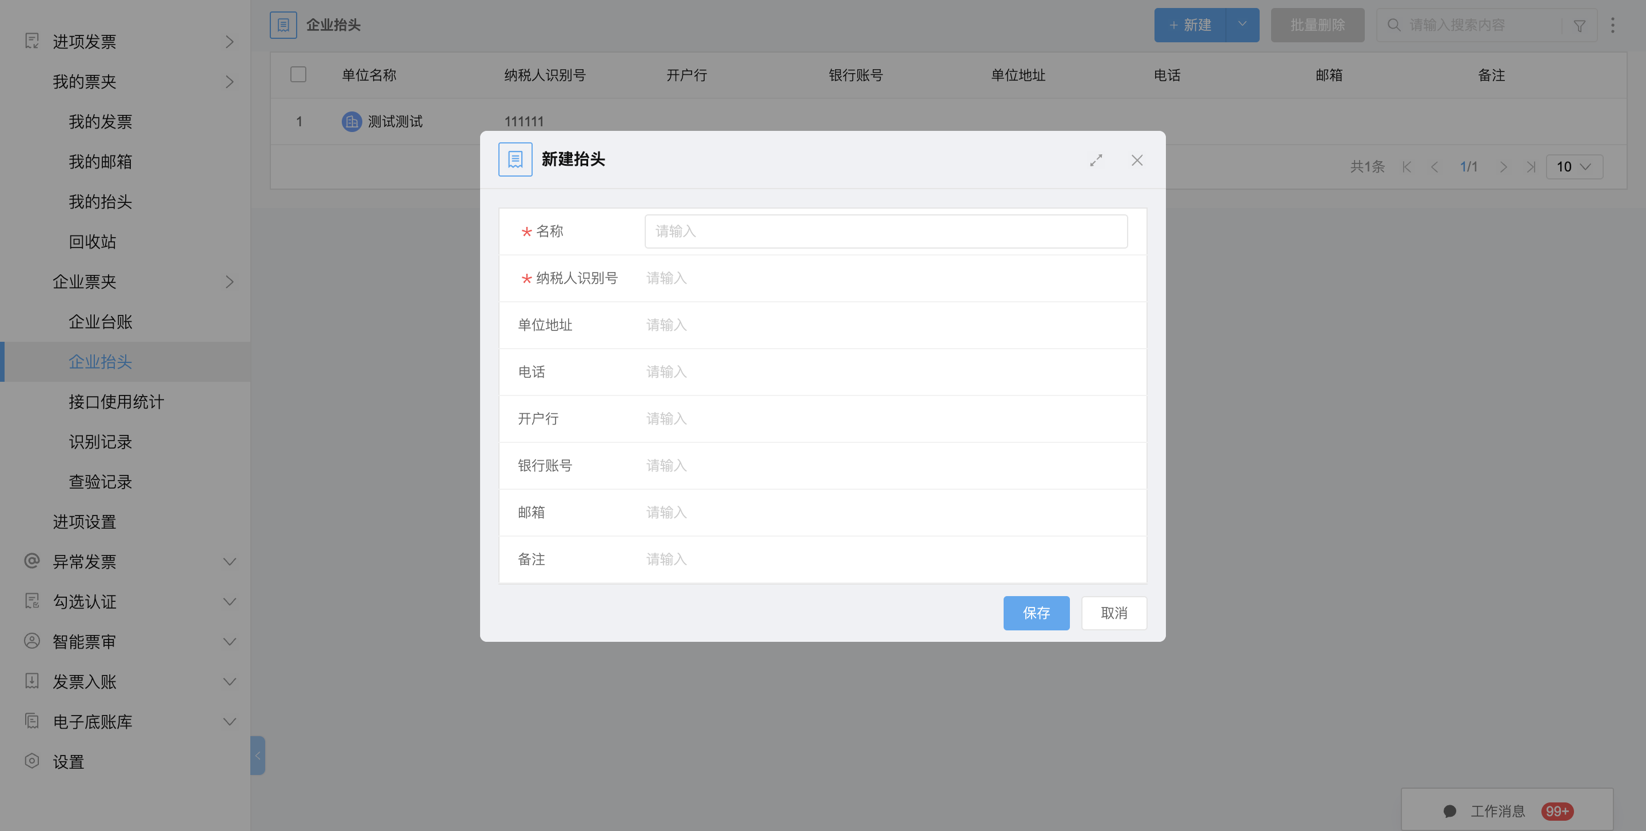Open the dropdown arrow next to 新建

click(x=1242, y=25)
